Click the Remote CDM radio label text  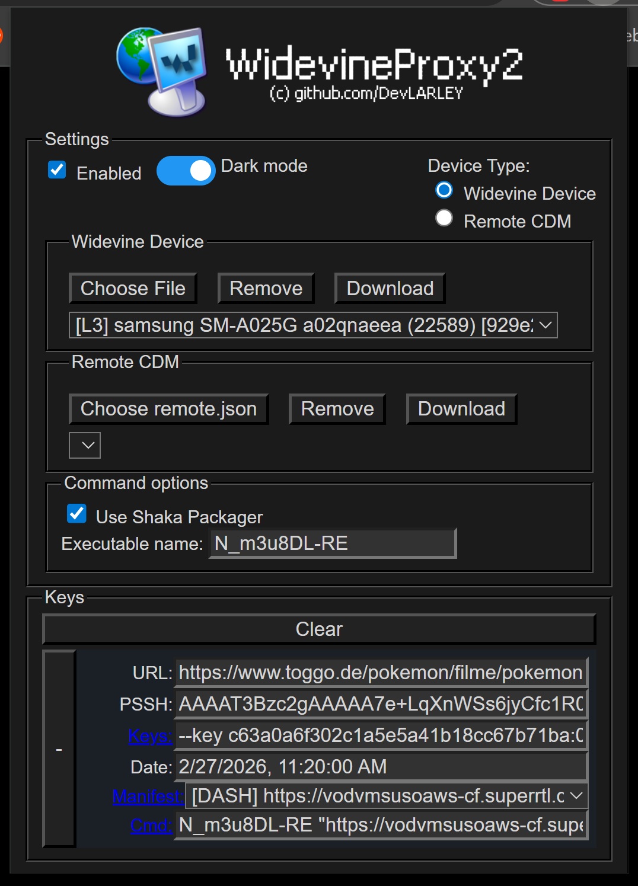click(x=517, y=222)
